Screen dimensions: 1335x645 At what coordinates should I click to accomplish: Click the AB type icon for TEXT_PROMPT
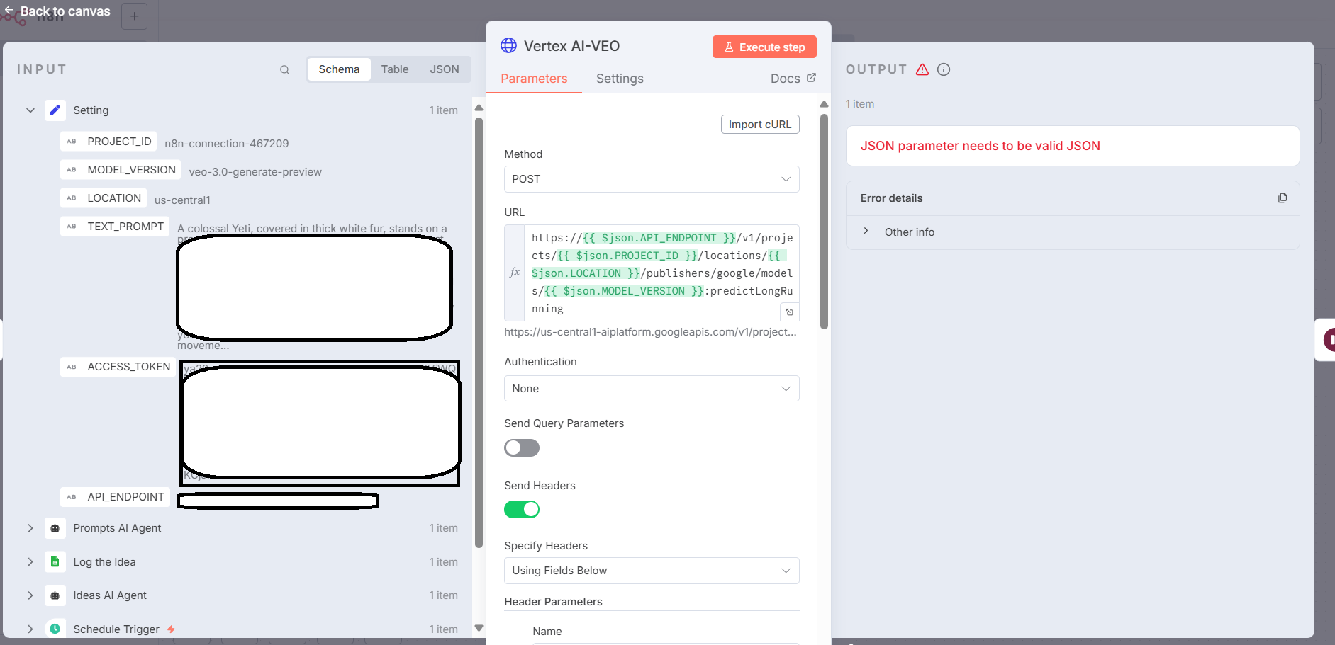[x=72, y=227]
